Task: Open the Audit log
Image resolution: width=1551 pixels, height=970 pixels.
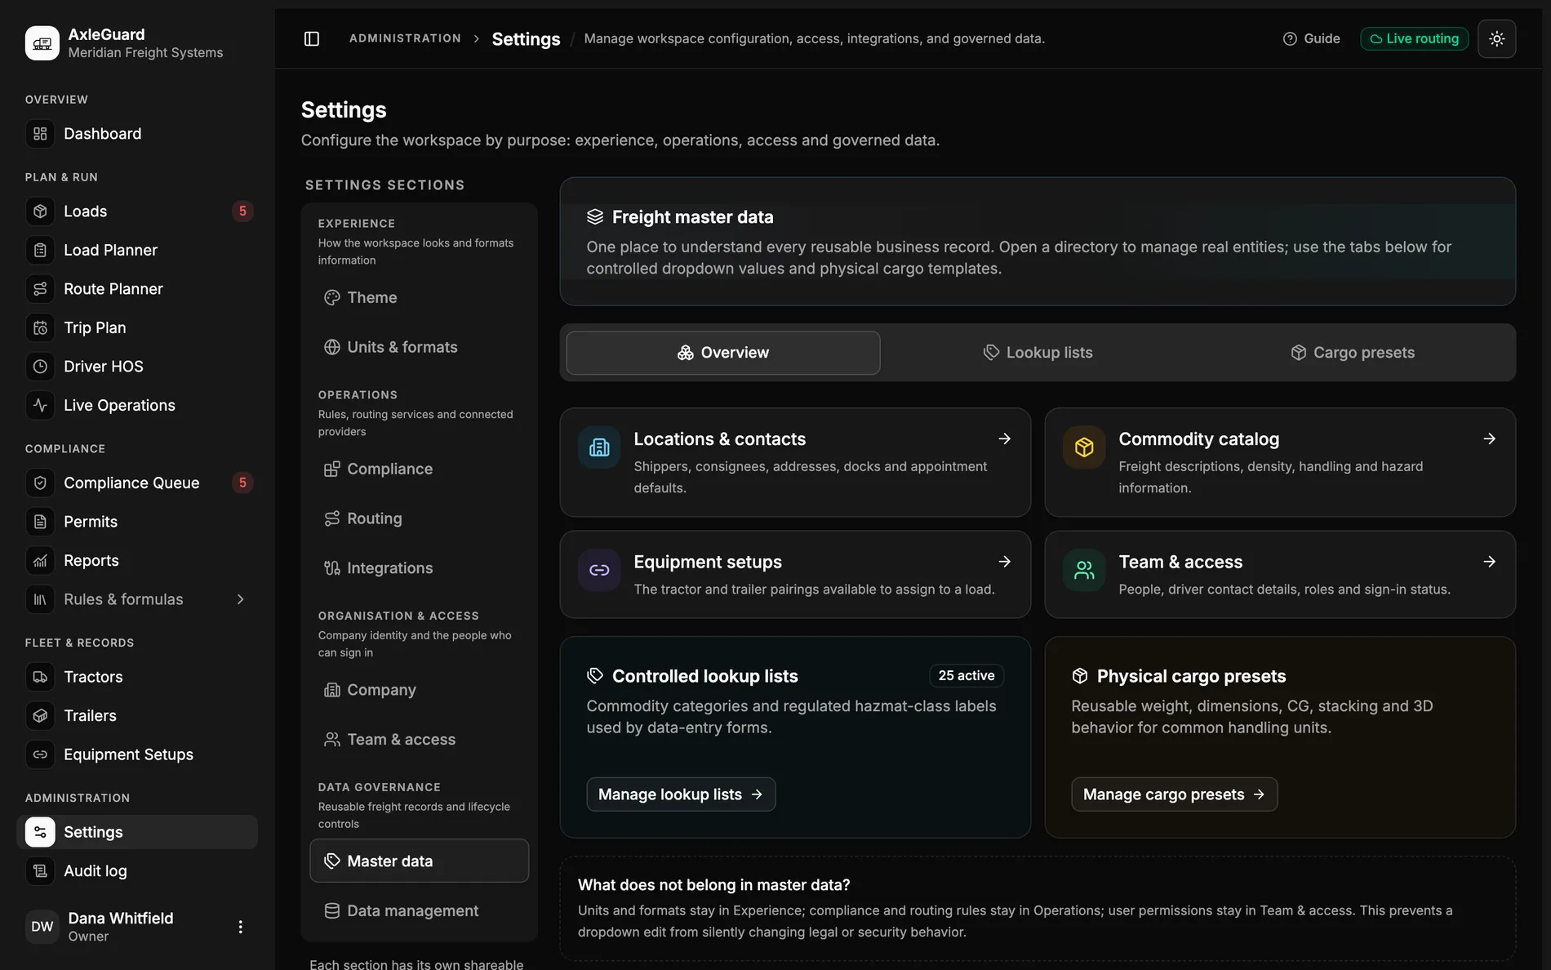Action: (x=137, y=870)
